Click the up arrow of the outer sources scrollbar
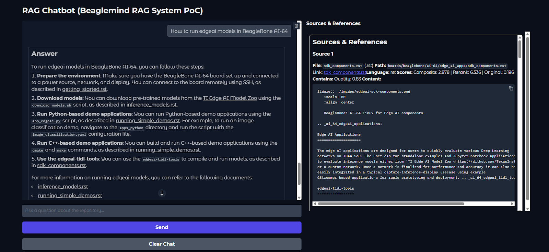Image resolution: width=549 pixels, height=252 pixels. 528,34
